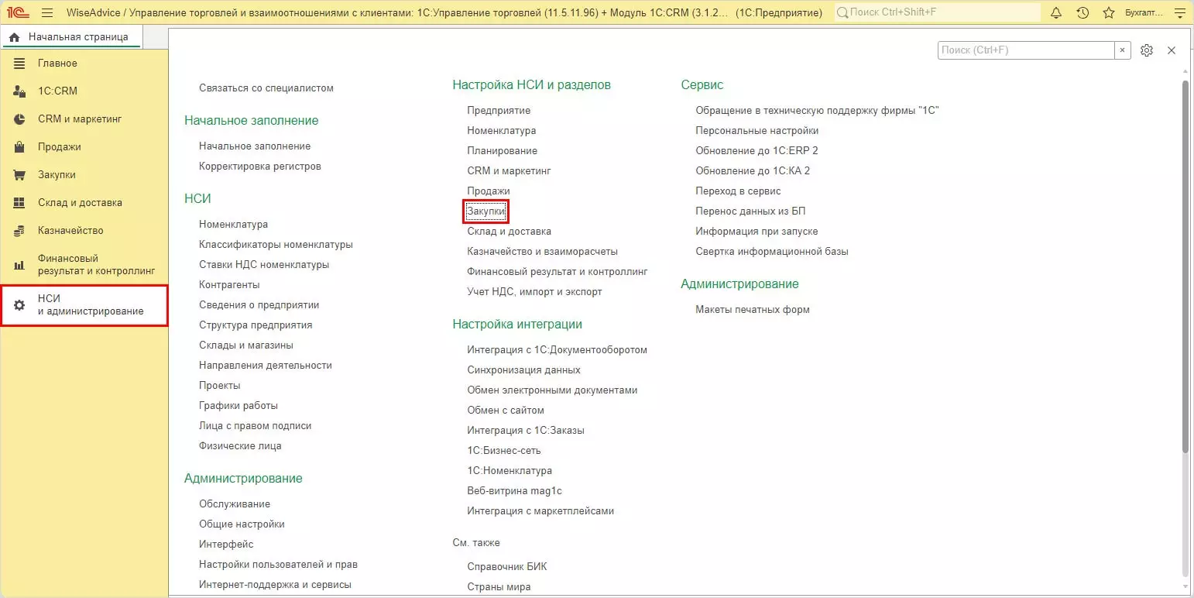Open Обслуживание under Администрирование

click(x=235, y=504)
